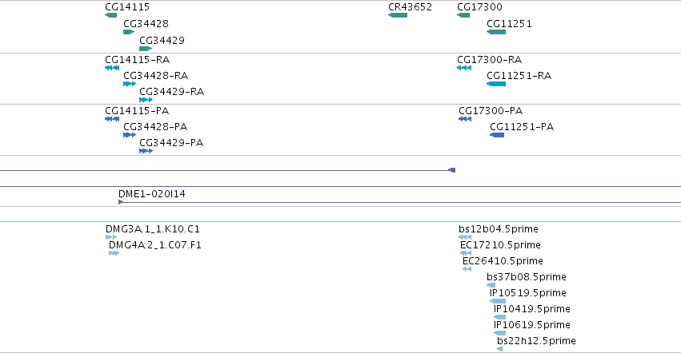The height and width of the screenshot is (353, 681).
Task: Click the CG11251-PA label text
Action: point(522,127)
